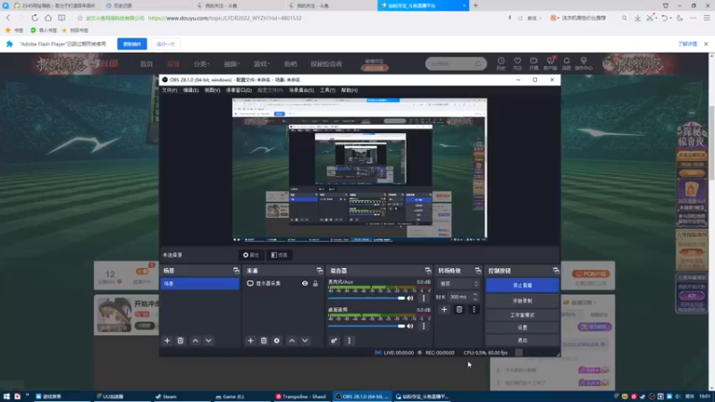Move source up in Sources panel
The width and height of the screenshot is (715, 402).
click(x=292, y=340)
